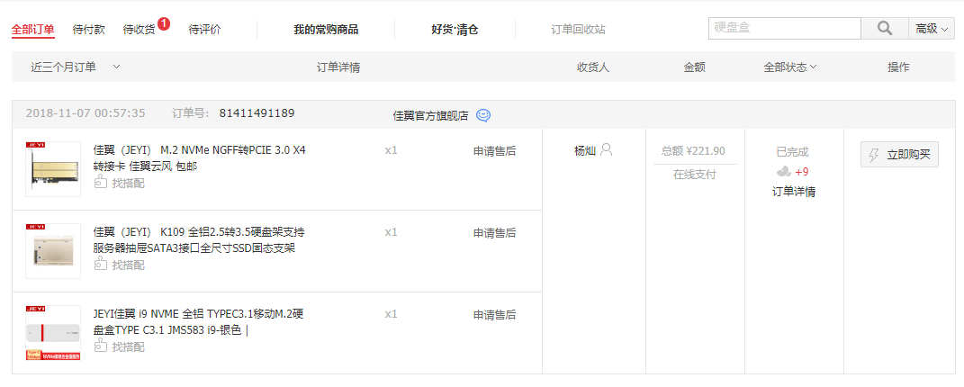Screen dimensions: 964x387
Task: Open 好货·清仓
Action: coord(455,30)
